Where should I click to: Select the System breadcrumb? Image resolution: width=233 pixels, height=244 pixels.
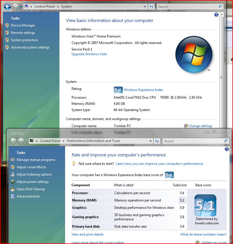pyautogui.click(x=66, y=6)
